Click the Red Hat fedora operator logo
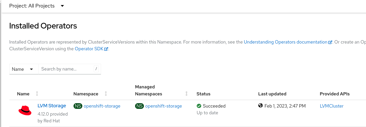The width and height of the screenshot is (366, 127). point(25,111)
